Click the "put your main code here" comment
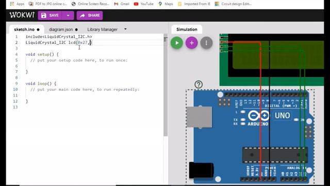This screenshot has width=330, height=186. [x=85, y=89]
